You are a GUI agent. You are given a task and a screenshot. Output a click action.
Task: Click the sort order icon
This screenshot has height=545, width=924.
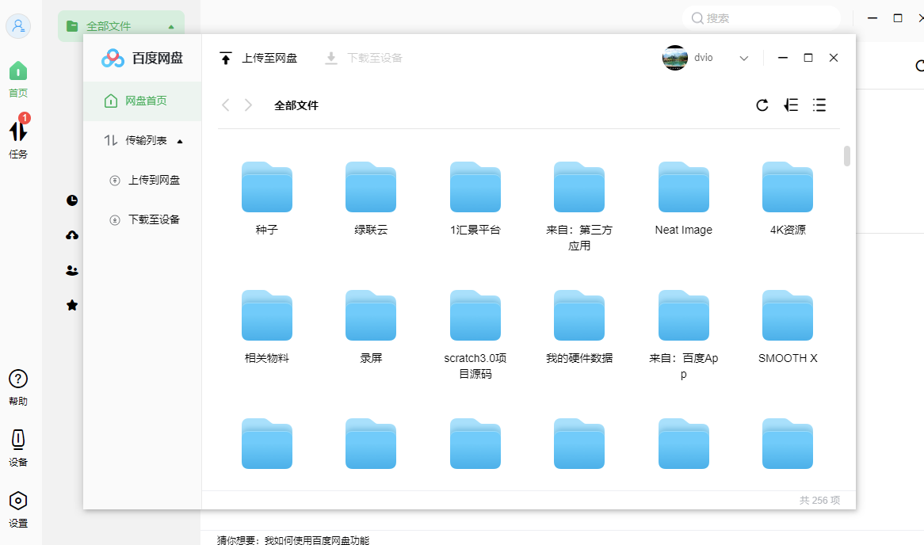click(791, 105)
